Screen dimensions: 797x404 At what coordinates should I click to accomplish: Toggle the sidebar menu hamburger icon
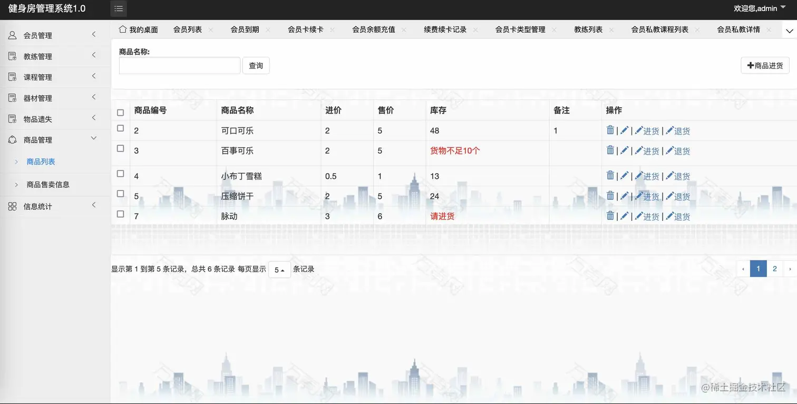pos(119,8)
